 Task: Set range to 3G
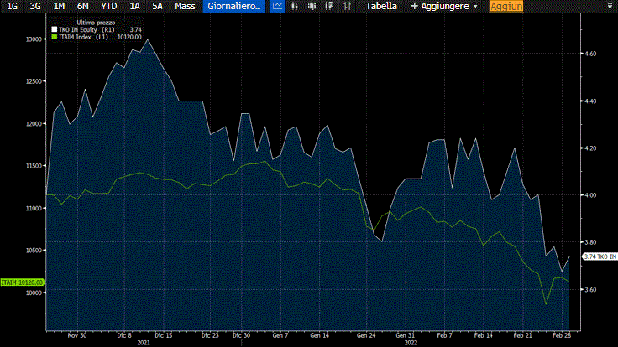35,6
